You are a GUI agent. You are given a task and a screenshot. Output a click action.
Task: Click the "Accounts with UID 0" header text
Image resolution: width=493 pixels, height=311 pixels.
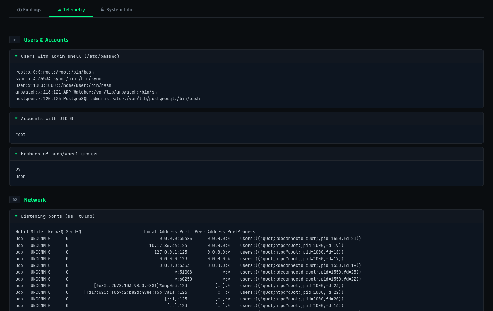click(47, 119)
